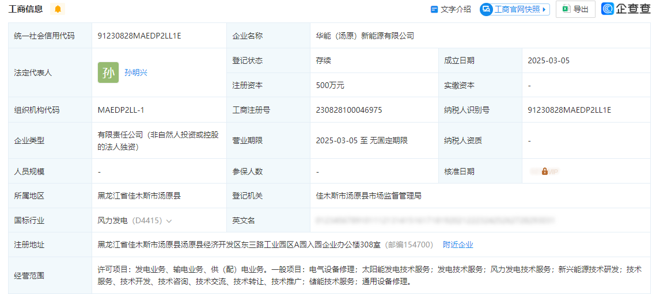The height and width of the screenshot is (294, 656).
Task: Open legal representative 孙明兴 link
Action: pos(136,72)
